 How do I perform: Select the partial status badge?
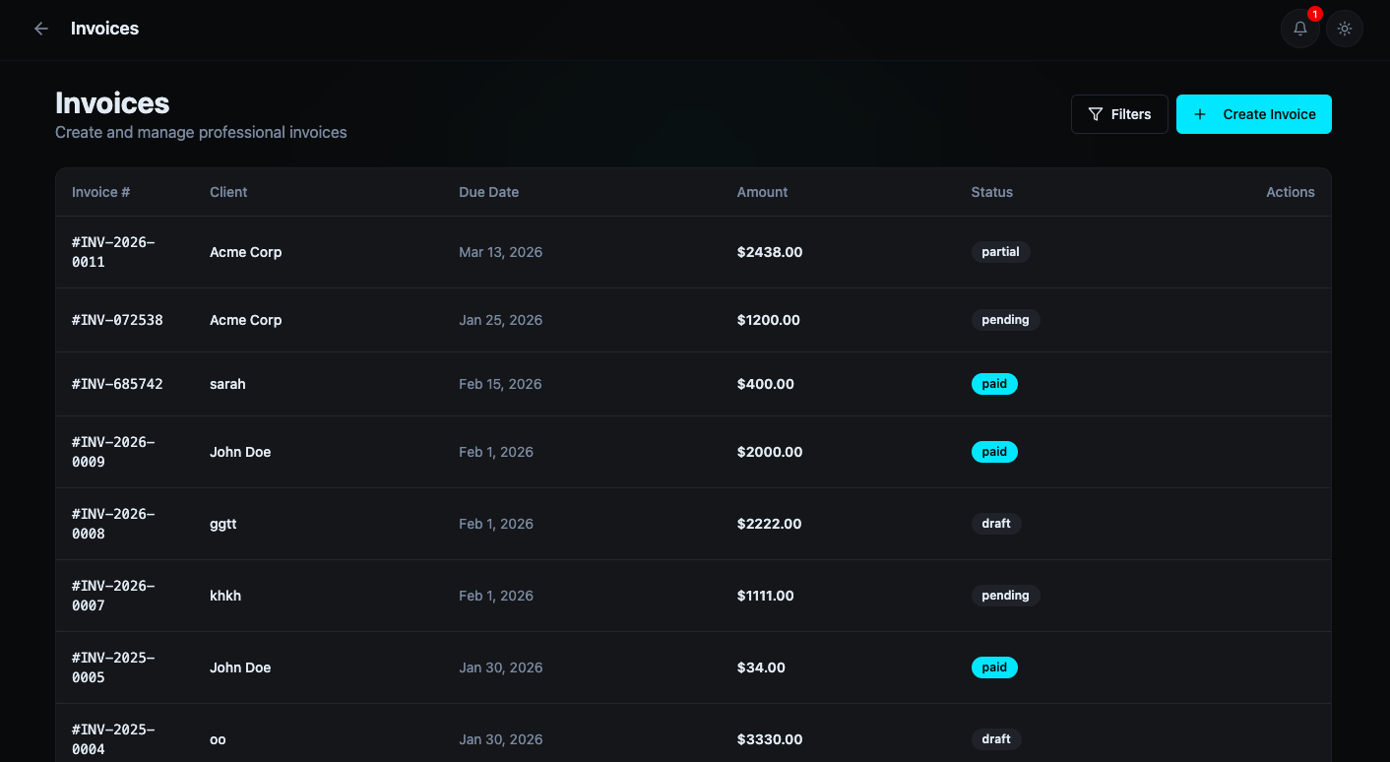(x=1000, y=252)
